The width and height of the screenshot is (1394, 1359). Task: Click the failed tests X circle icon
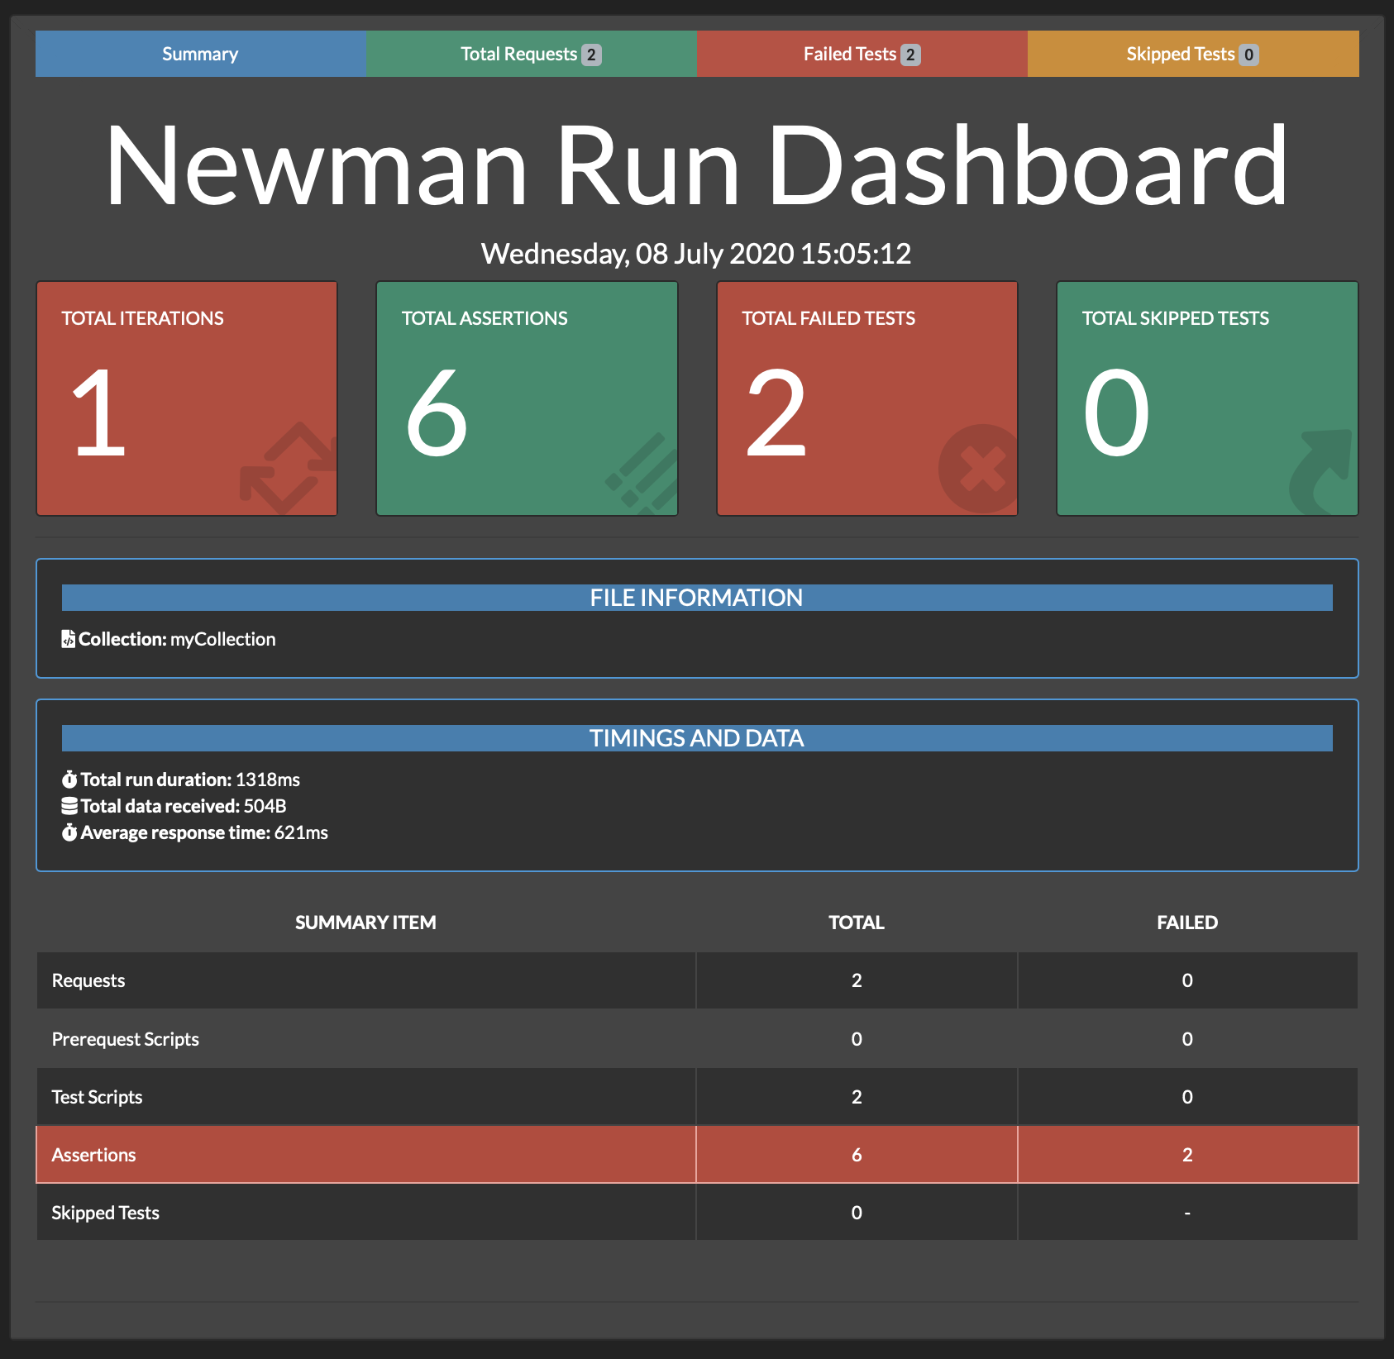[x=980, y=469]
